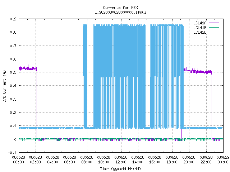230x172 pixels.
Task: Click the 0.7 y-axis tick label
Action: click(x=13, y=46)
